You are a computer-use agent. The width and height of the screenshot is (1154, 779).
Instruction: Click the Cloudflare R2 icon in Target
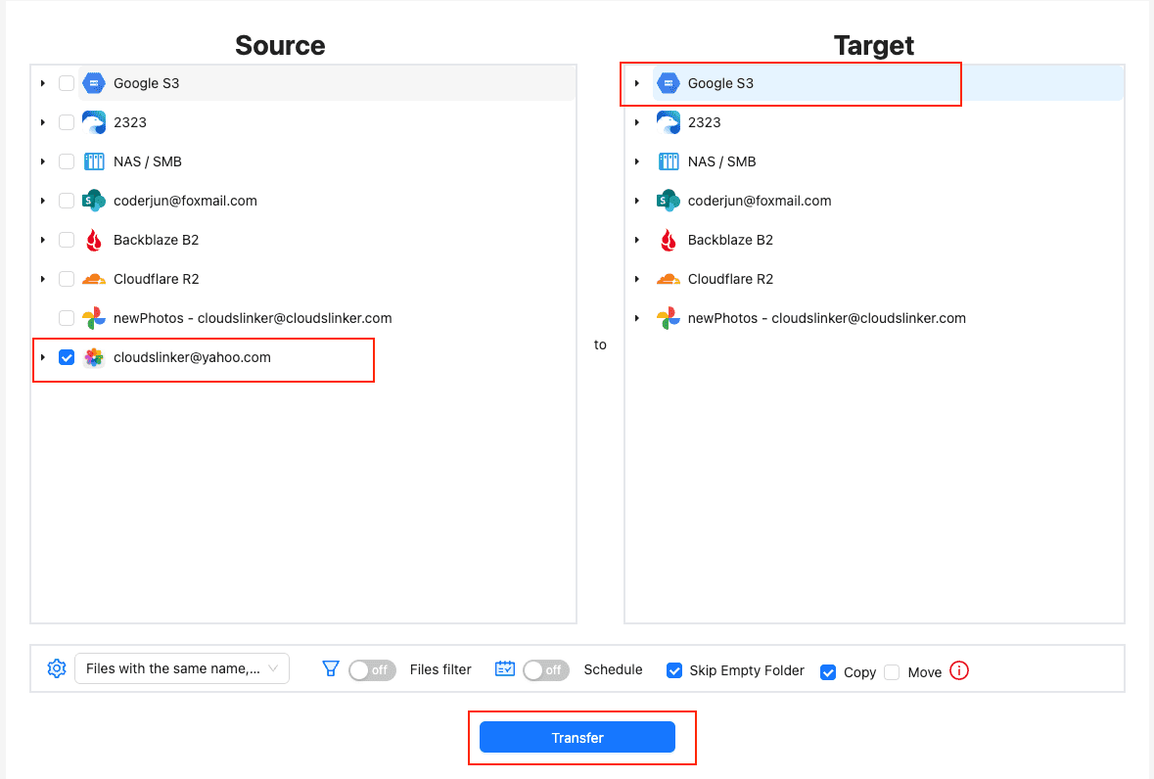click(669, 279)
